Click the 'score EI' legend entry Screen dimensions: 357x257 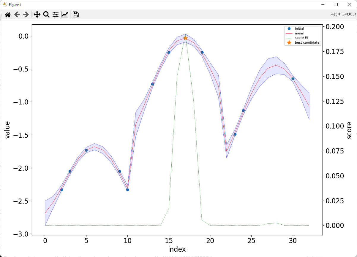coord(301,38)
